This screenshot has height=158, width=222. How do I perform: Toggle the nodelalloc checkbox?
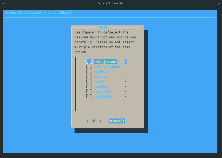coord(89,96)
